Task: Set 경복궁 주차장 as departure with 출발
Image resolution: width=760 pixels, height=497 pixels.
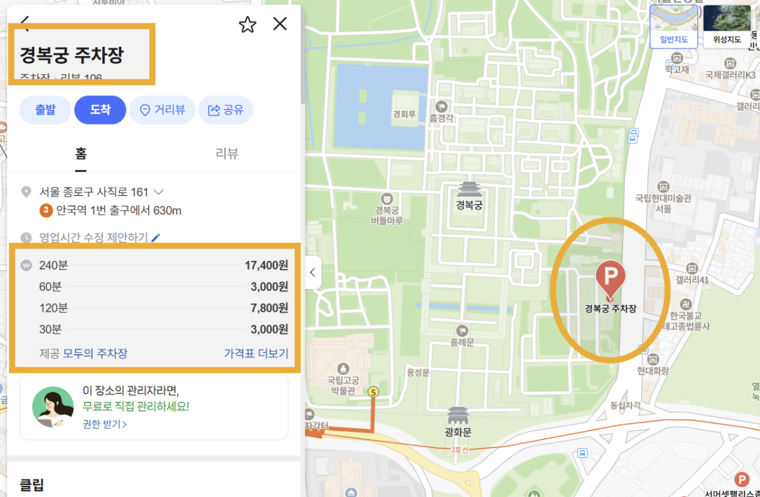Action: pos(45,110)
